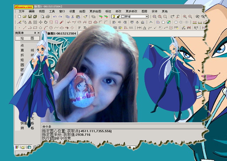This screenshot has height=161, width=227.
Task: Select the bold T text tool
Action: pos(79,28)
